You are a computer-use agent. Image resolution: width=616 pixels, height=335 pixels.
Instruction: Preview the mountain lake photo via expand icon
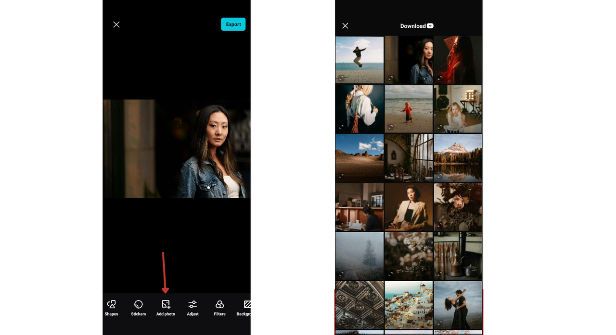(x=440, y=176)
